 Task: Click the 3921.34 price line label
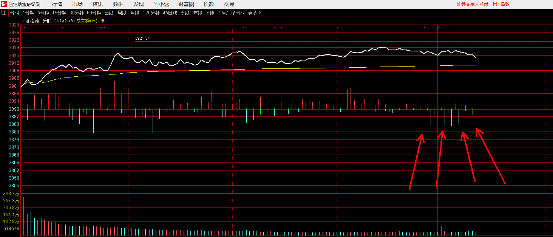click(x=142, y=39)
